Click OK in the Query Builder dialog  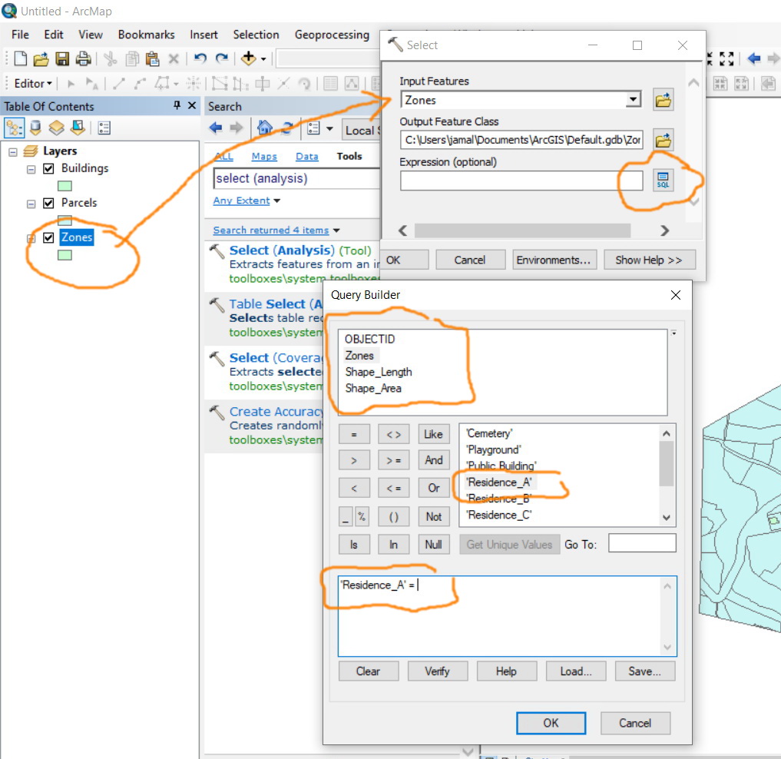pyautogui.click(x=551, y=723)
